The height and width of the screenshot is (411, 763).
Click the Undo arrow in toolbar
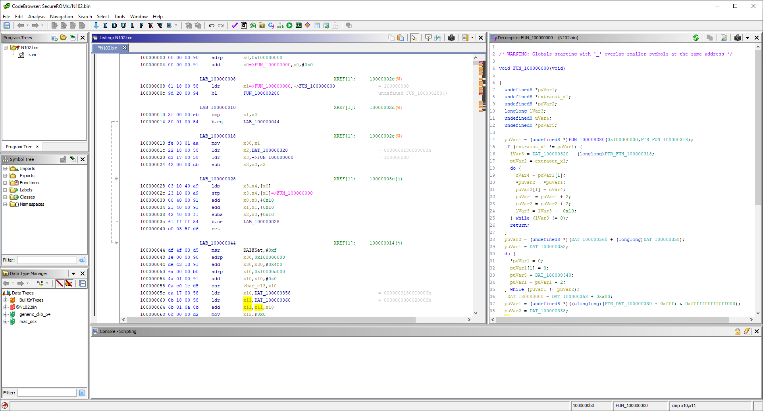[211, 25]
